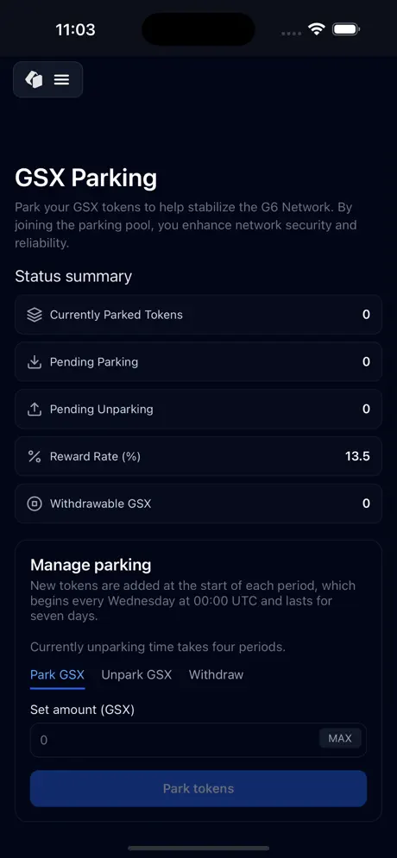Image resolution: width=397 pixels, height=858 pixels.
Task: Click the stacked layers icon for Parked Tokens
Action: [35, 315]
